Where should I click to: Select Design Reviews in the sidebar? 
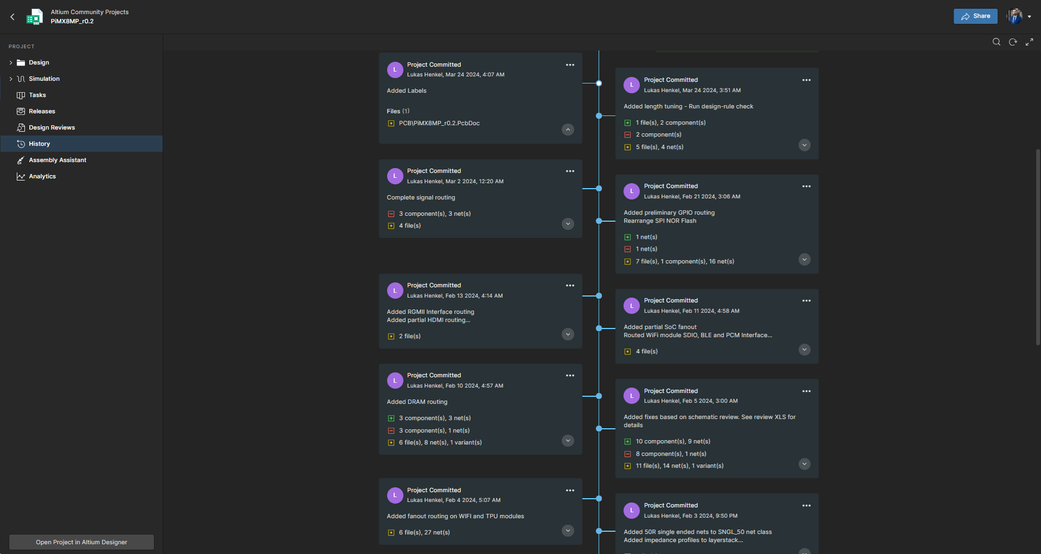[52, 127]
